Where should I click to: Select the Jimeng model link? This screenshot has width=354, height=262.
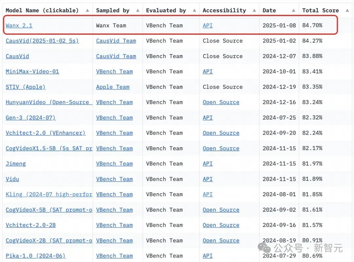point(16,164)
